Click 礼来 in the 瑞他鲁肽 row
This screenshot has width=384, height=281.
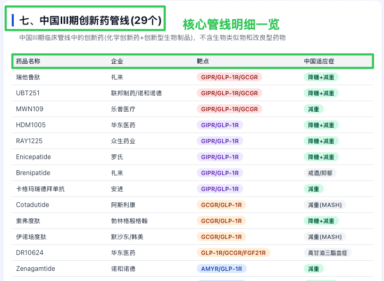(117, 77)
